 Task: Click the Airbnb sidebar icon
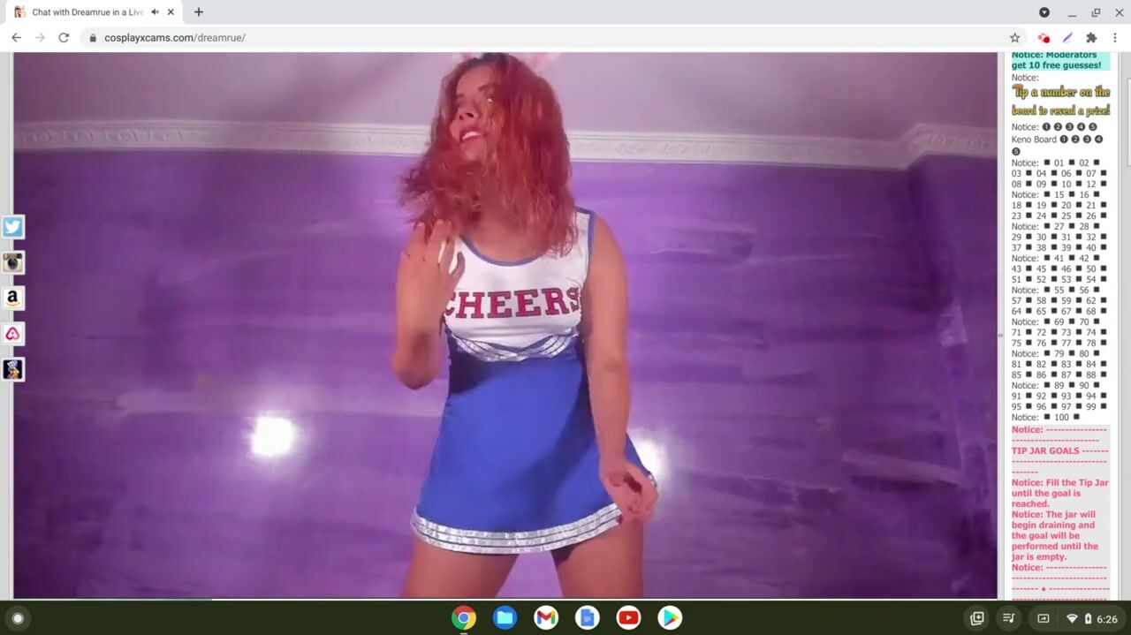(x=12, y=334)
